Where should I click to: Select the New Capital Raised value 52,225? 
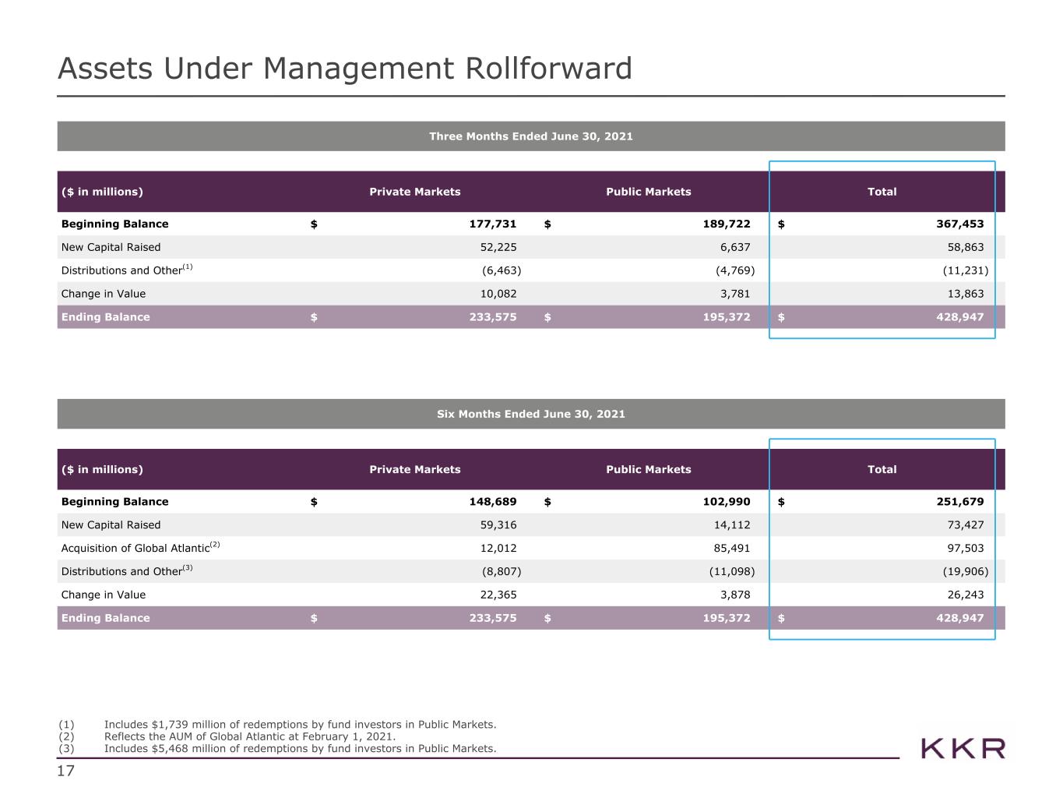tap(498, 247)
